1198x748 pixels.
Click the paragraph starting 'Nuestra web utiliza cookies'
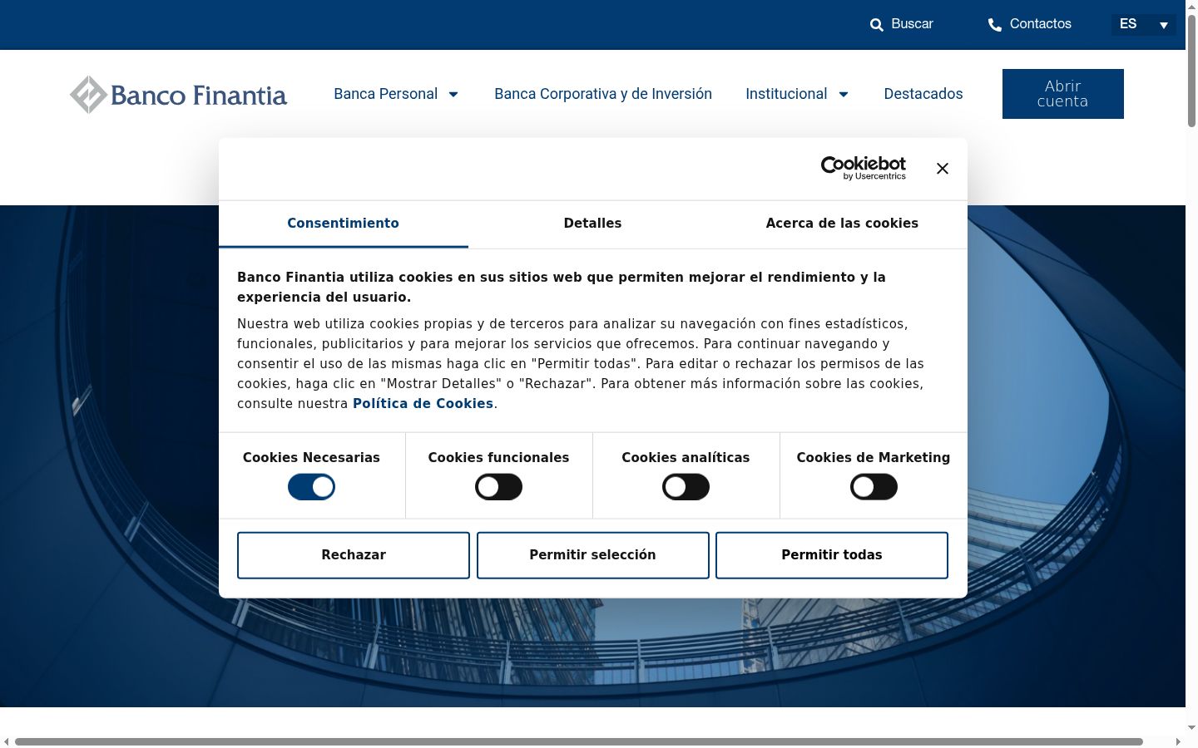(x=581, y=364)
